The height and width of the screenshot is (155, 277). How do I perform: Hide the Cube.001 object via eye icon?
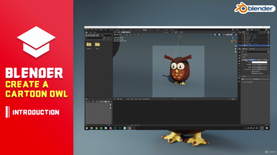[268, 36]
